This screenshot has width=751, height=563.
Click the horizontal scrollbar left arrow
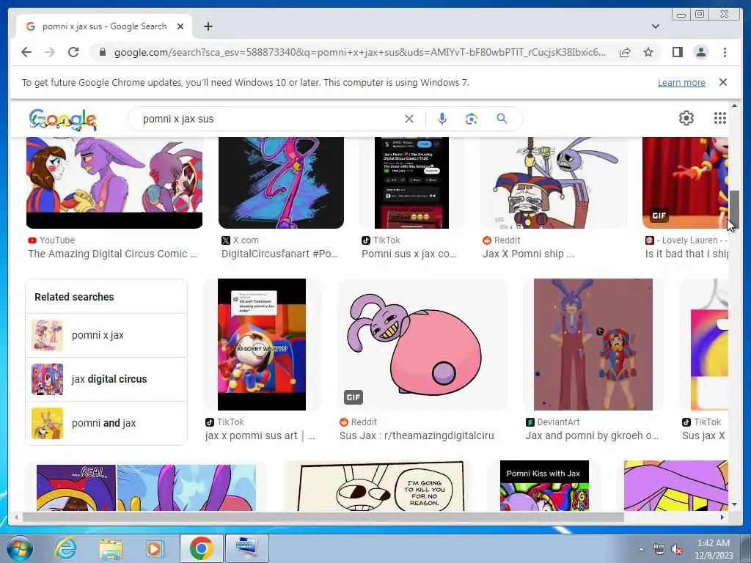(16, 517)
